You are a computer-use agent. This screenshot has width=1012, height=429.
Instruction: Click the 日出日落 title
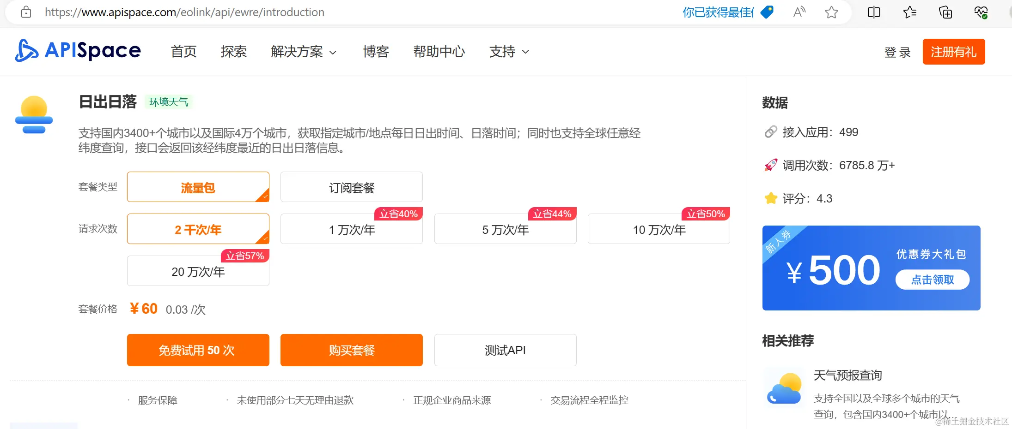click(x=108, y=101)
